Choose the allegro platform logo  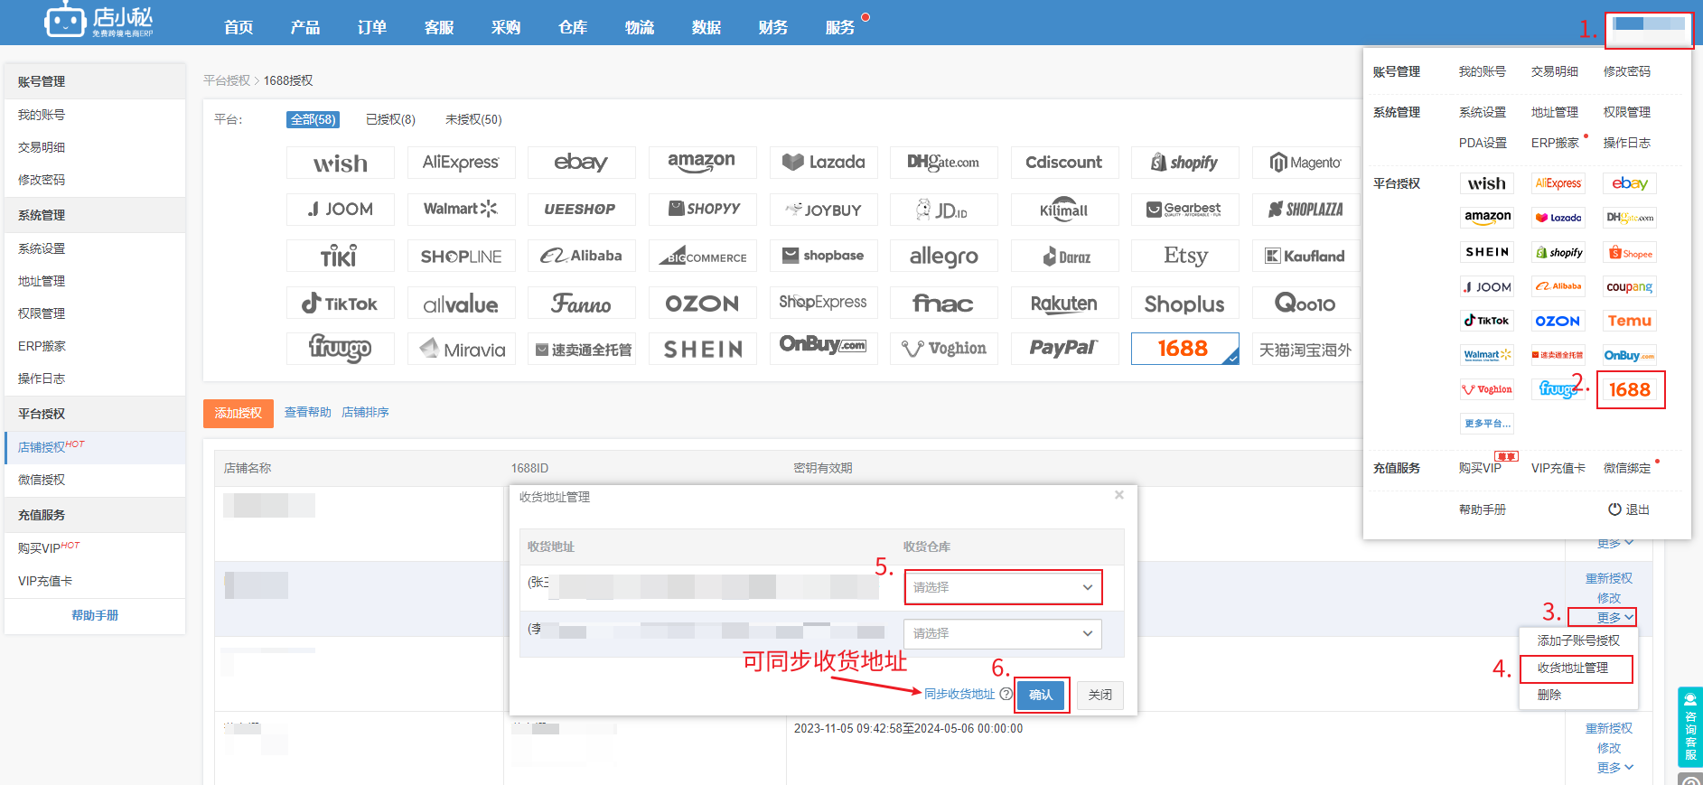coord(944,257)
